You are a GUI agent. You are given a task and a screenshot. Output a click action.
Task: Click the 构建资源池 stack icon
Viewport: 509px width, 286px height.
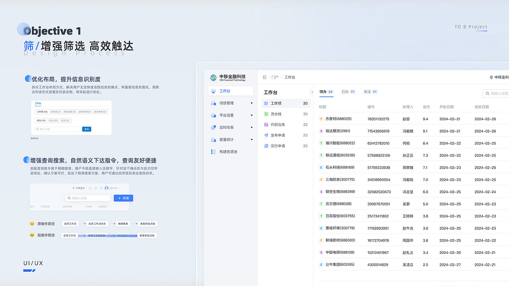click(x=214, y=152)
